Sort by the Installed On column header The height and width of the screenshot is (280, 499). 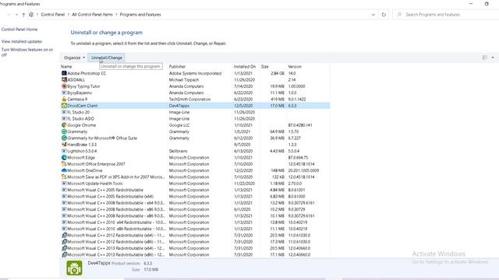pyautogui.click(x=245, y=67)
